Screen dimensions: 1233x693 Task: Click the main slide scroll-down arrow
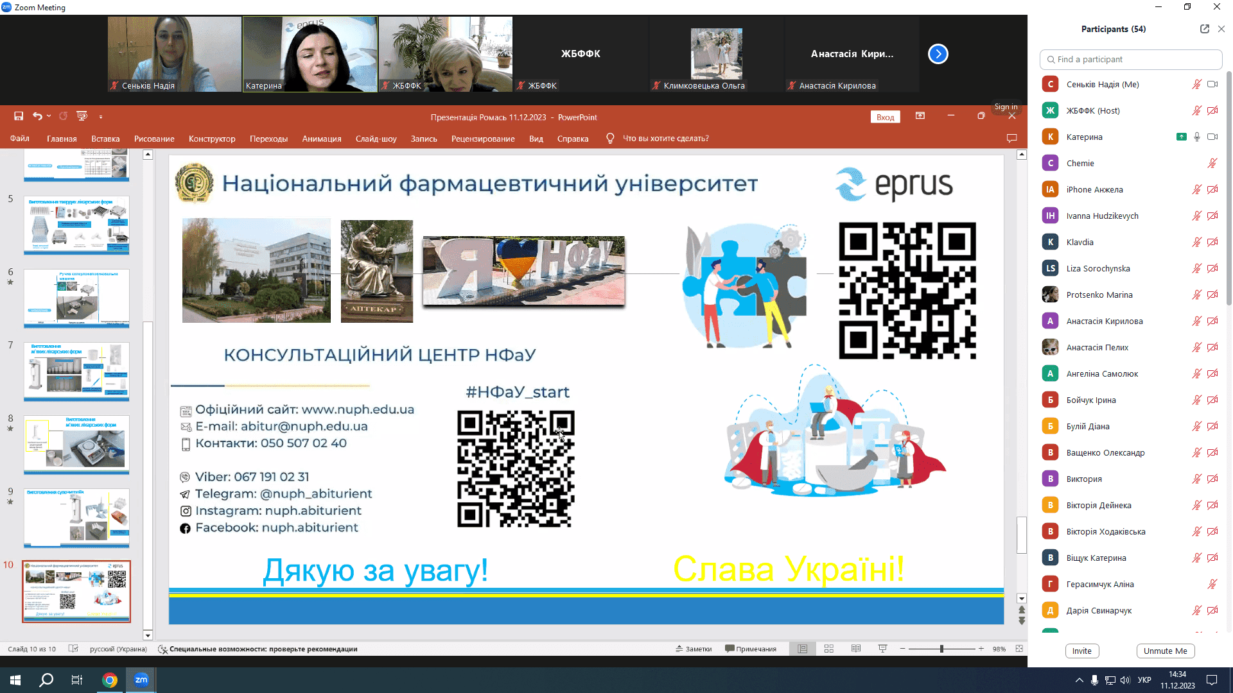tap(1022, 598)
